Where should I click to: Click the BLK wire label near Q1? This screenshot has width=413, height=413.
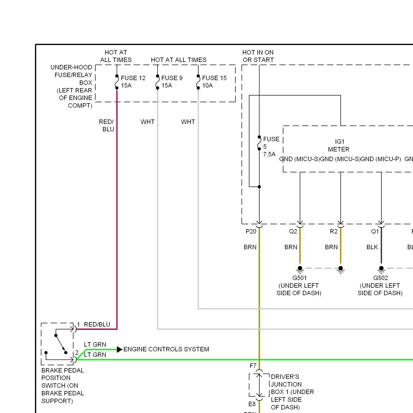point(372,247)
